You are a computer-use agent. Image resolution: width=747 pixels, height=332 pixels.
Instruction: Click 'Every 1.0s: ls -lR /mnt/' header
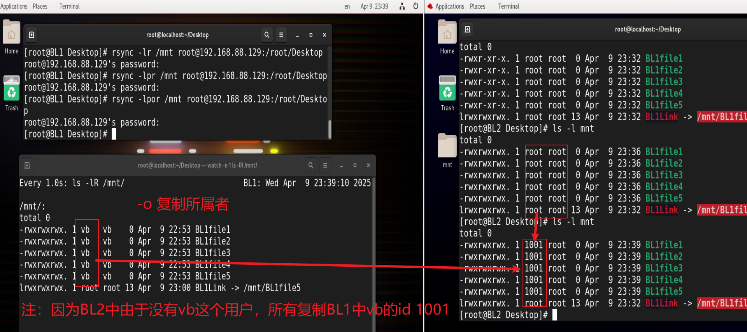tap(72, 183)
